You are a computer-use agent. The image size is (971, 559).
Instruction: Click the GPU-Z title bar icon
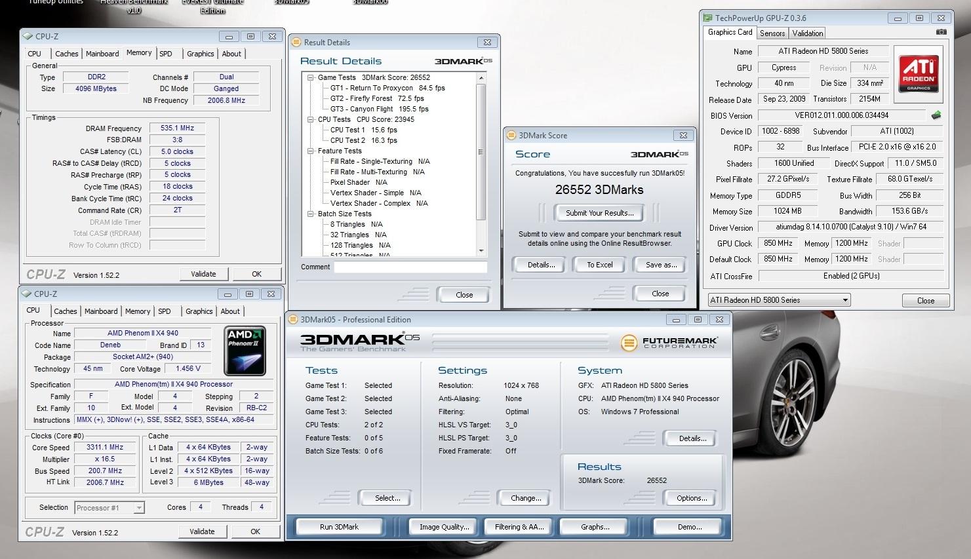(707, 18)
